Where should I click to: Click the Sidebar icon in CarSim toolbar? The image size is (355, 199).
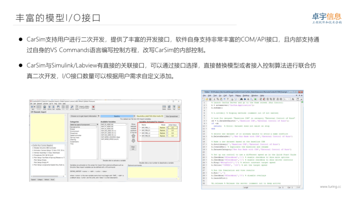coord(164,107)
